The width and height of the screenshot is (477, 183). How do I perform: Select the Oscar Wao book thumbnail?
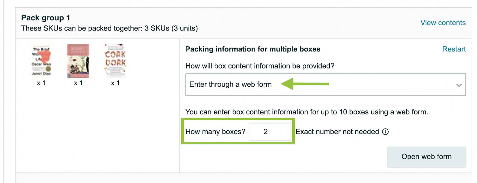pyautogui.click(x=42, y=61)
